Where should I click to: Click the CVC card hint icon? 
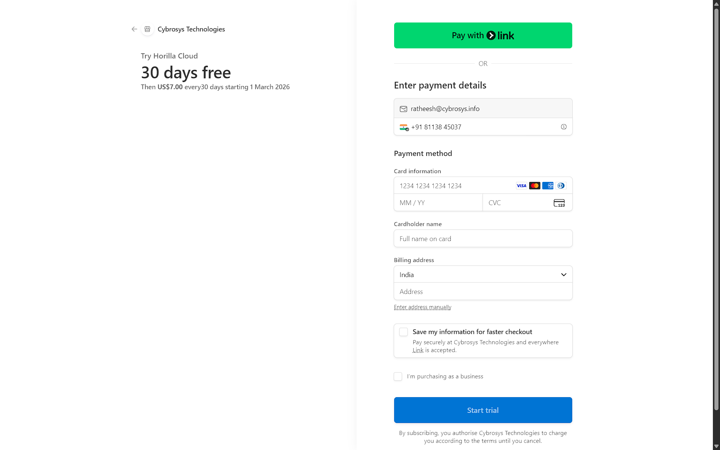[559, 202]
